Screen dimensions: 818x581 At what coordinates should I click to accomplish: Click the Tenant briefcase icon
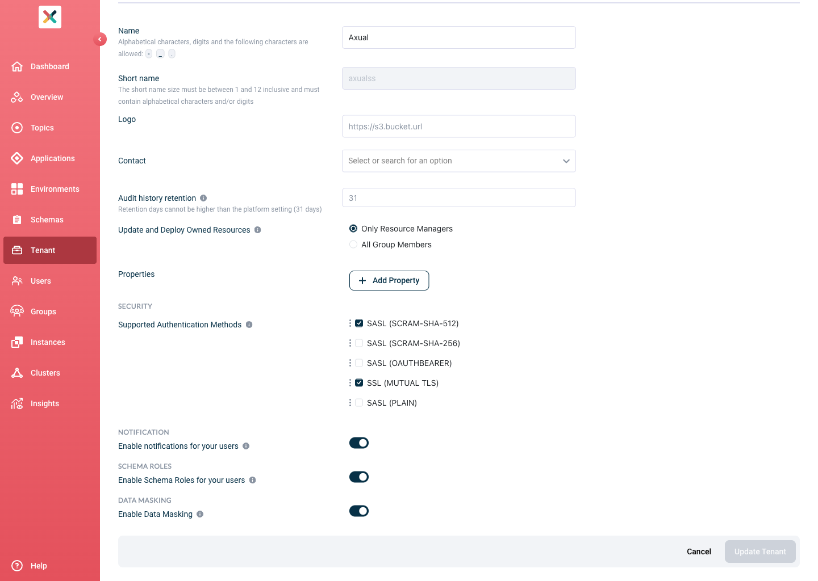[17, 250]
